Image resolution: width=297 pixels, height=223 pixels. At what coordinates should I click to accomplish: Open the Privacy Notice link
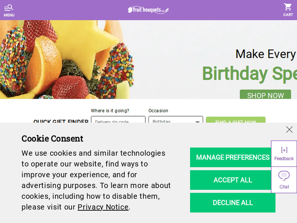(103, 207)
